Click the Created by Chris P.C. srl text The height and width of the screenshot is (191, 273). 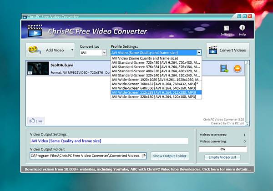(227, 123)
